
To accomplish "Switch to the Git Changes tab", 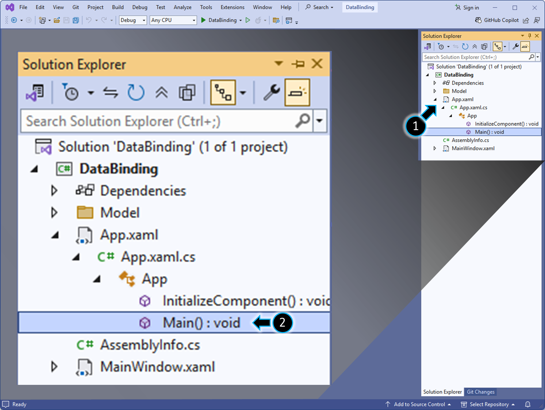I will click(x=481, y=392).
